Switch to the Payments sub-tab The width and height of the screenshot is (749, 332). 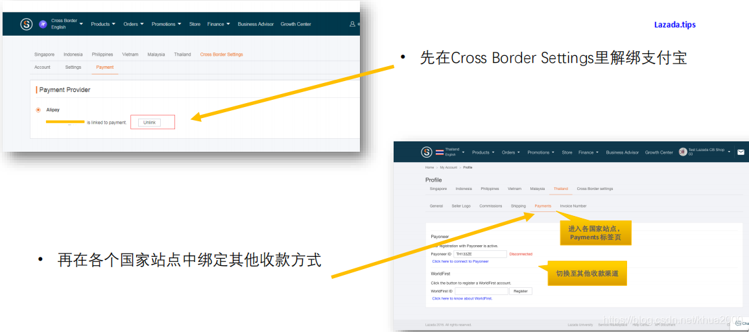(x=543, y=206)
